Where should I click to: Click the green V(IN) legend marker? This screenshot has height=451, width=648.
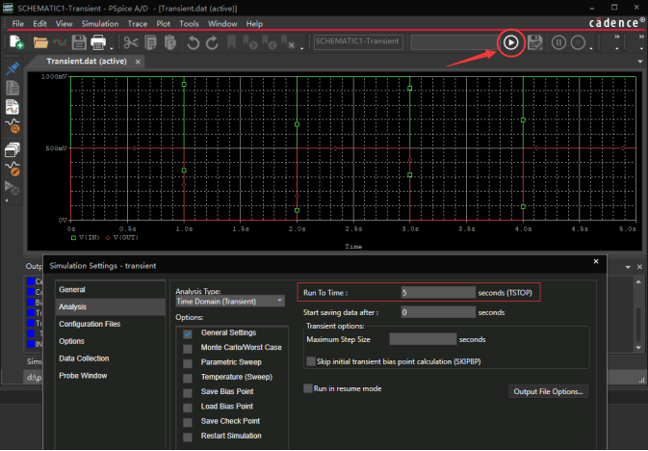(x=73, y=237)
